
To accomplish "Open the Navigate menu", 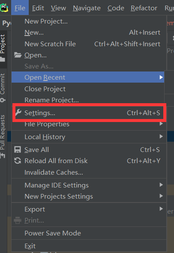I will coord(87,8).
